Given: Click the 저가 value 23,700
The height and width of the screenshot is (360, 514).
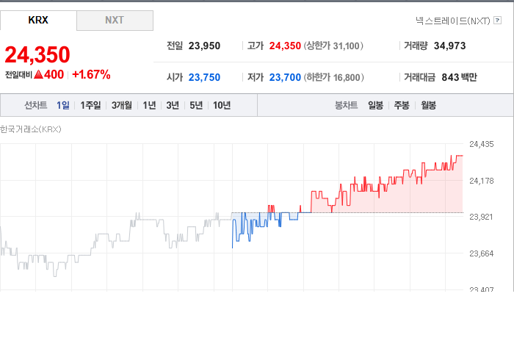Looking at the screenshot, I should tap(285, 77).
